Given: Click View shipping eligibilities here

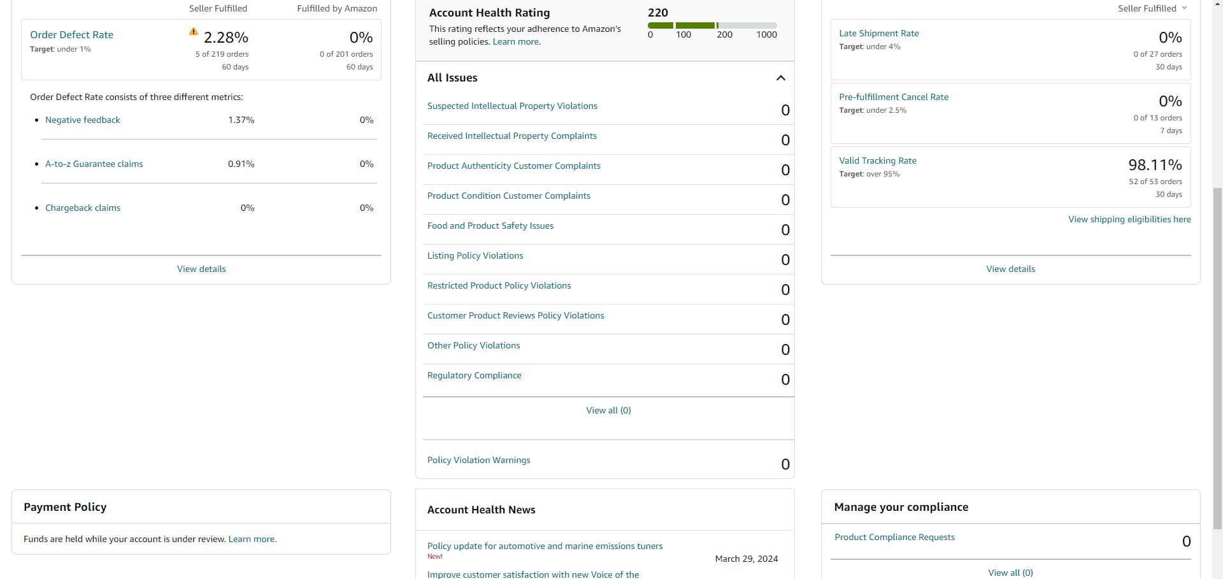Looking at the screenshot, I should pos(1129,219).
